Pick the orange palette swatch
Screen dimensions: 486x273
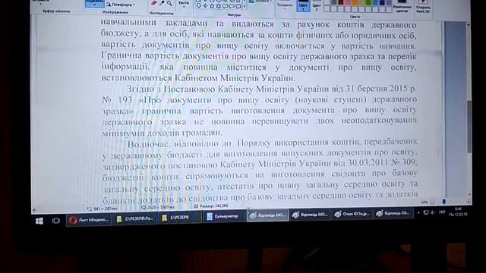pos(355,3)
